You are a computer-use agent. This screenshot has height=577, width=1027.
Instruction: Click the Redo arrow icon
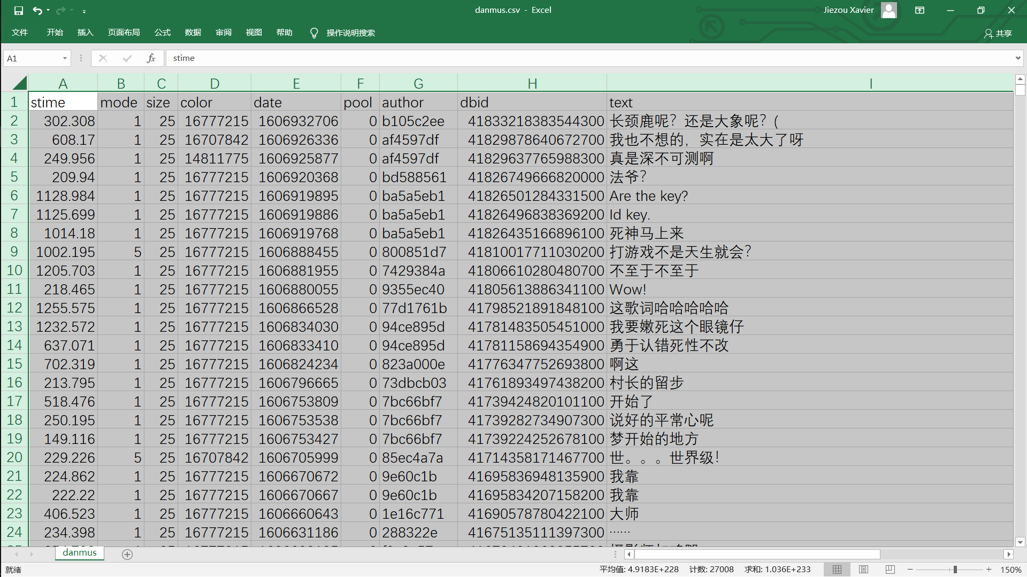(x=61, y=10)
